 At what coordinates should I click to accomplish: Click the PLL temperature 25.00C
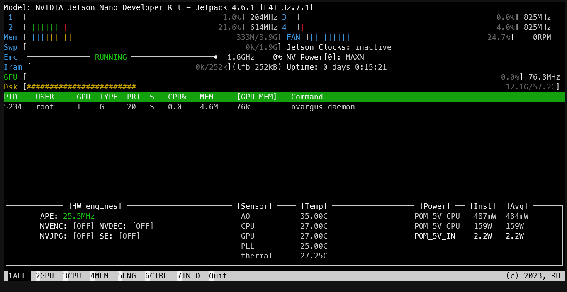click(314, 246)
